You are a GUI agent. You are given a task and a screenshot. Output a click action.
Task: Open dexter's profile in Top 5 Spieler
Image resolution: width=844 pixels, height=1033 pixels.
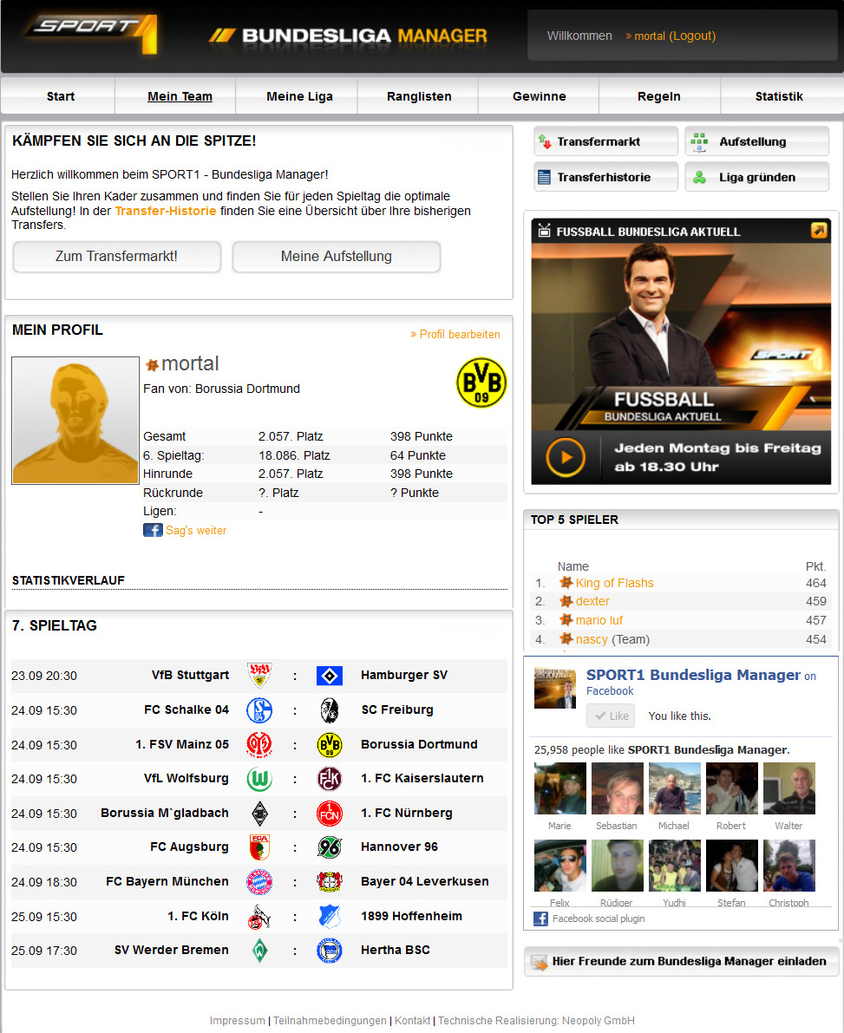click(592, 601)
